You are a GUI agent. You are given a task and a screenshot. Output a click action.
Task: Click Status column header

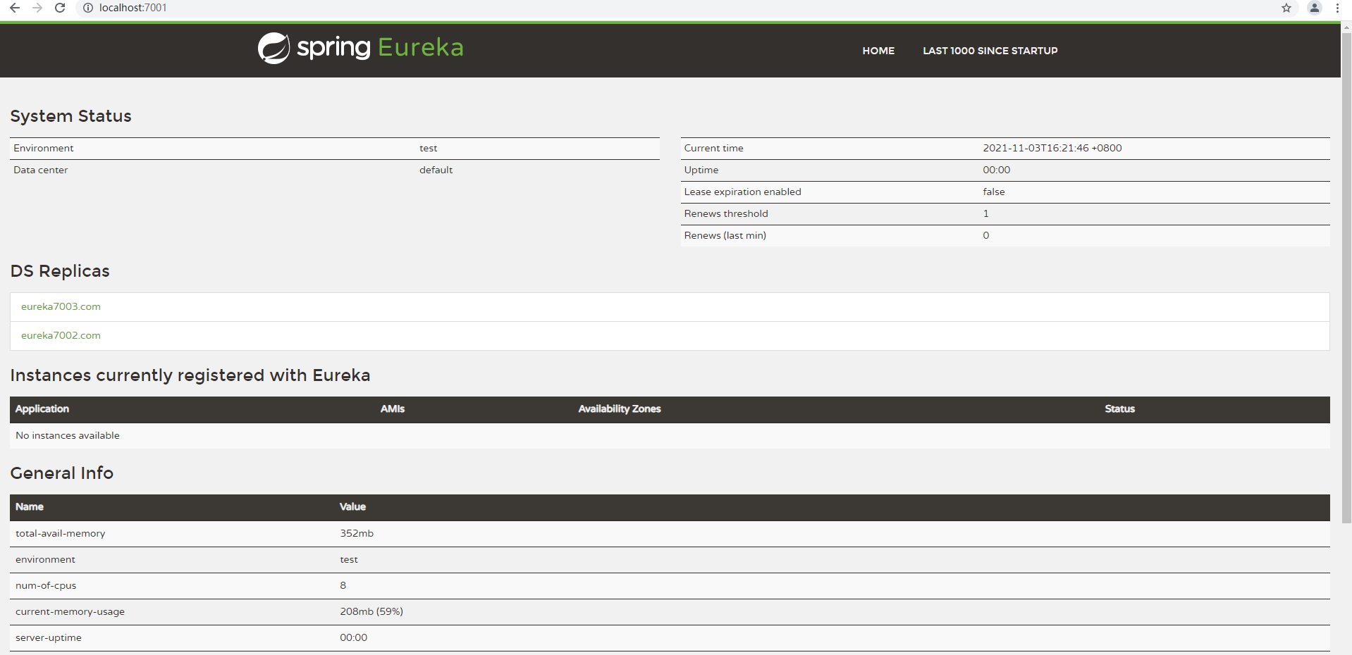(1120, 408)
